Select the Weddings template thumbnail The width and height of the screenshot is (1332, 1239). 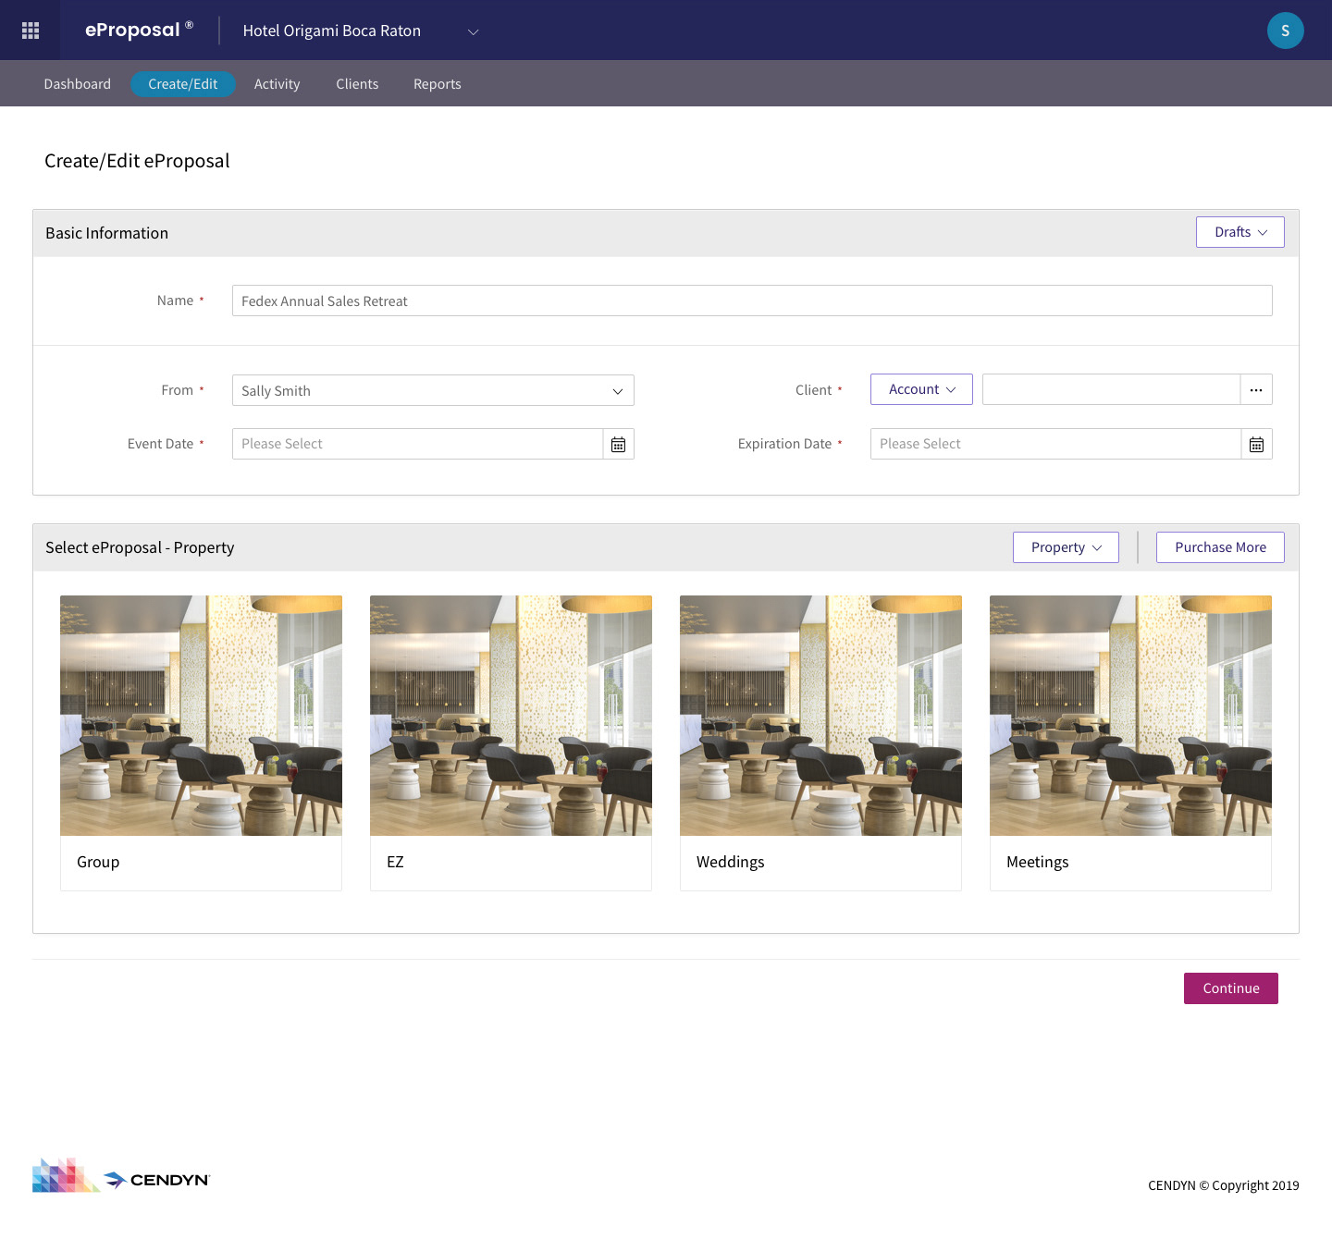[820, 716]
